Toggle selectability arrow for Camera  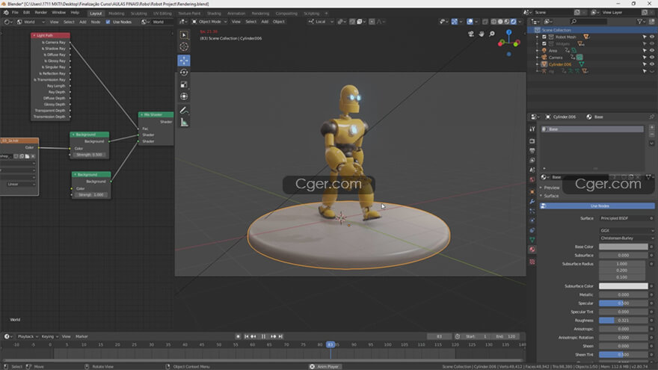click(x=645, y=57)
